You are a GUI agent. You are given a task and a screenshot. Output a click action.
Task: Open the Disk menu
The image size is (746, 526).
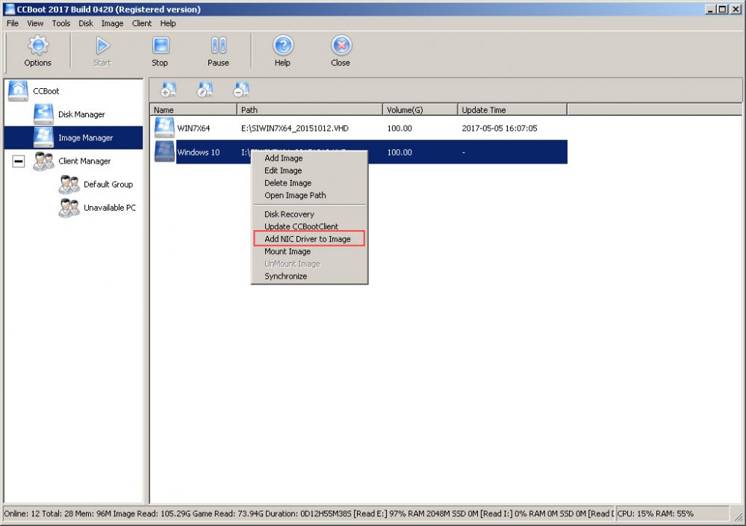point(86,23)
